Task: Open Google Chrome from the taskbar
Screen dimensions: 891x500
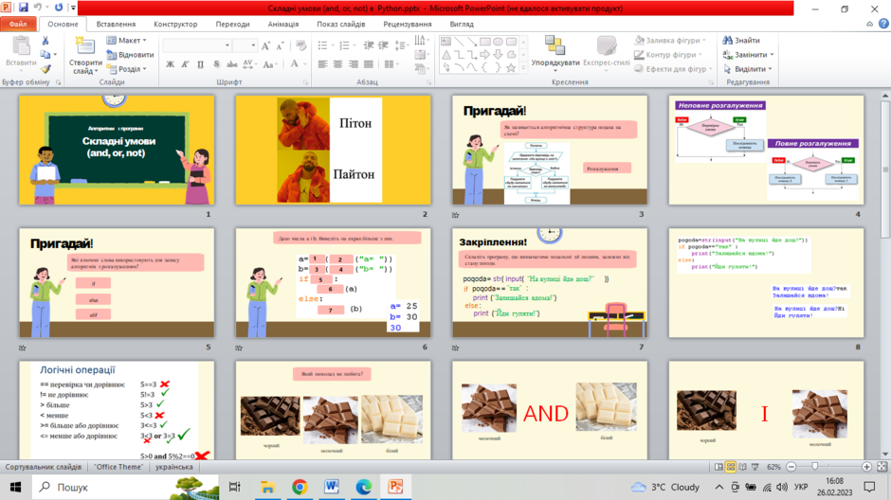Action: tap(300, 487)
